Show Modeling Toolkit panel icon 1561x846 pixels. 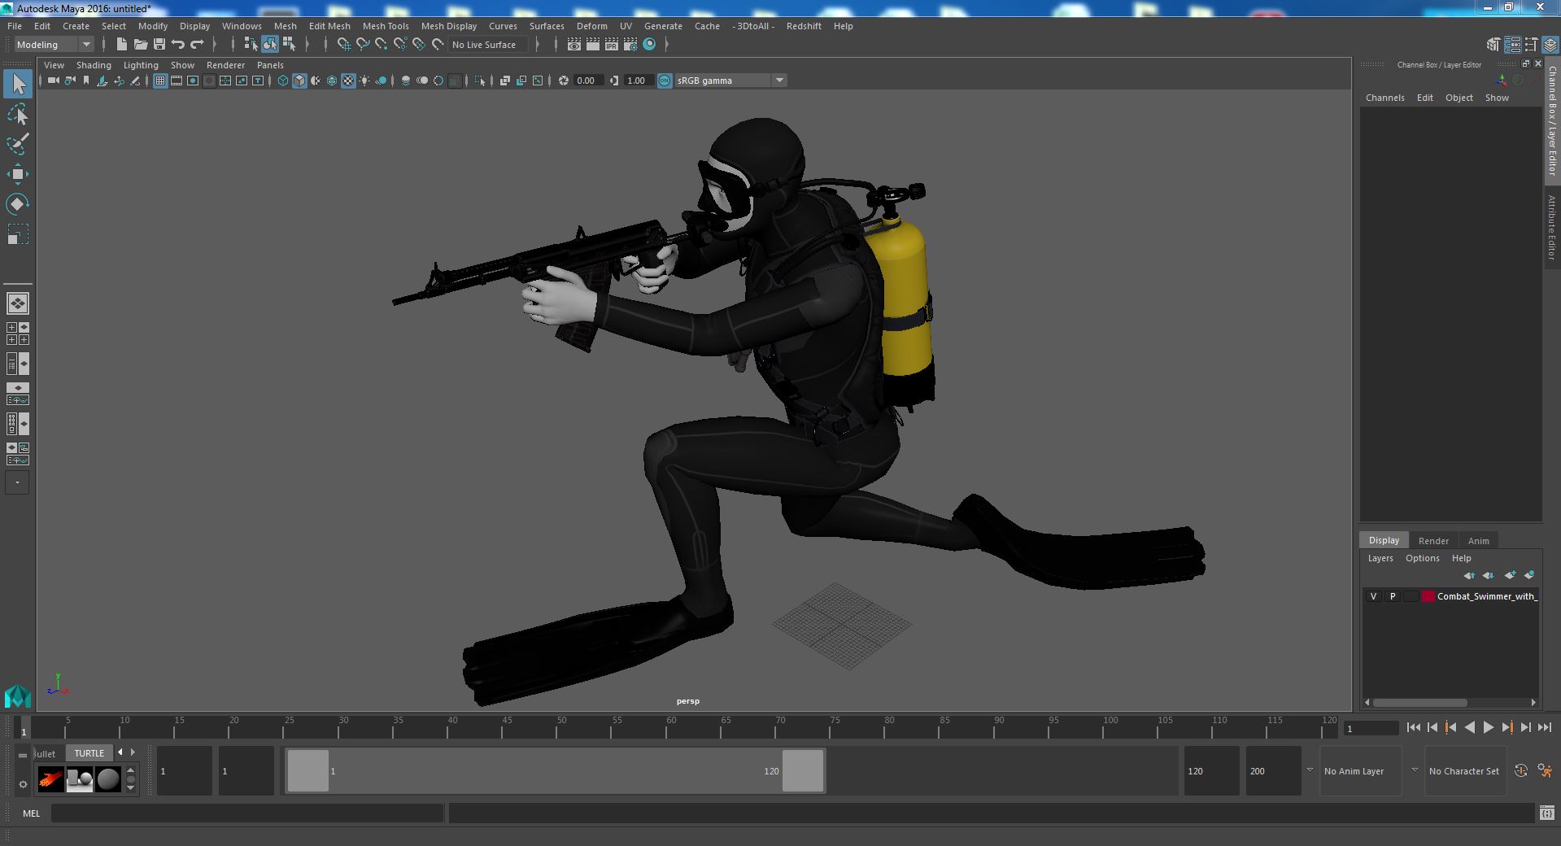(x=1493, y=45)
